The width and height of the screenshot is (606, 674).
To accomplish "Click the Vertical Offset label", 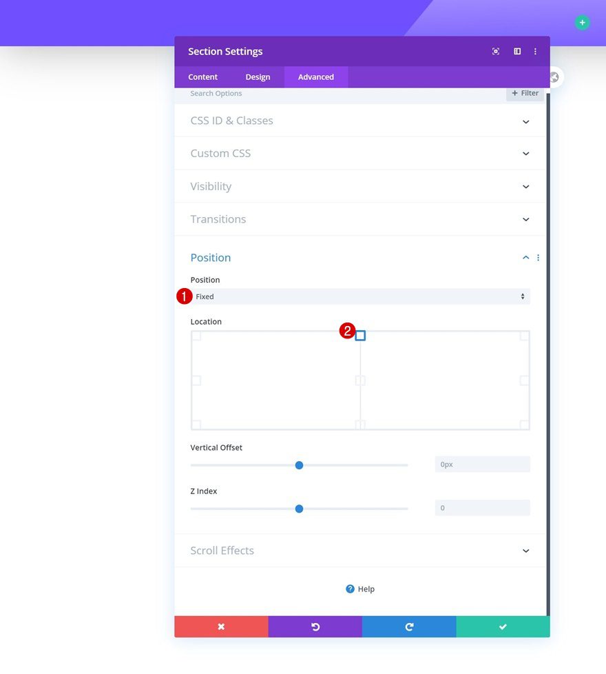I will click(x=216, y=447).
